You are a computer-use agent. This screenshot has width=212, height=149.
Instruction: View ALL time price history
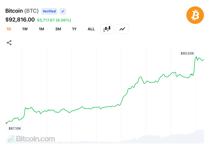91,29
